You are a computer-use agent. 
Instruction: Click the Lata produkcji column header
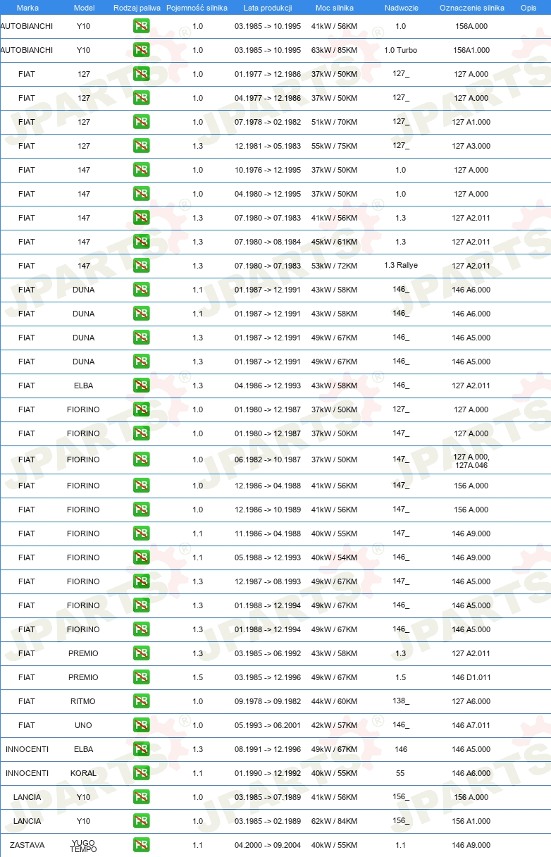coord(268,8)
